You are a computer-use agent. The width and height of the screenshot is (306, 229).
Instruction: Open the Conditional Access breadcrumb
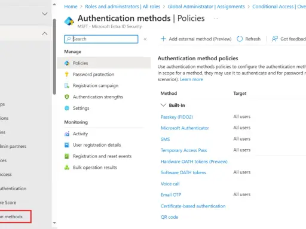pyautogui.click(x=279, y=7)
